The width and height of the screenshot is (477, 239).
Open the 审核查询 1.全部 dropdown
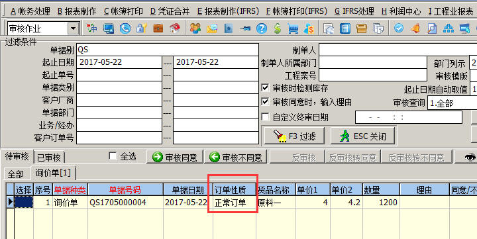coord(452,104)
